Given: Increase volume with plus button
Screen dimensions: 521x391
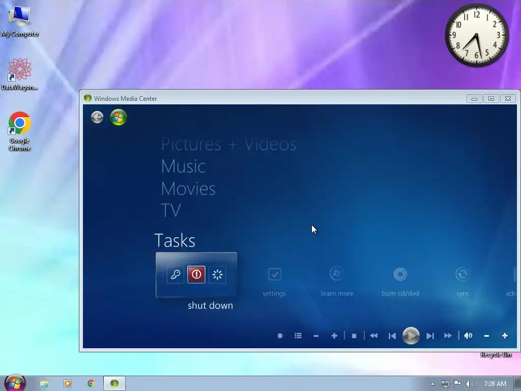Looking at the screenshot, I should [505, 336].
